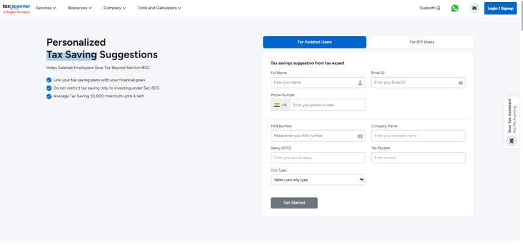Select the For Assisted Users tab
The height and width of the screenshot is (245, 523).
pos(314,42)
